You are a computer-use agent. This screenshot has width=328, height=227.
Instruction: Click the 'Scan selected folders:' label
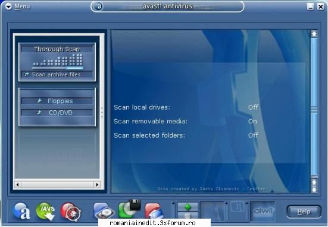149,135
